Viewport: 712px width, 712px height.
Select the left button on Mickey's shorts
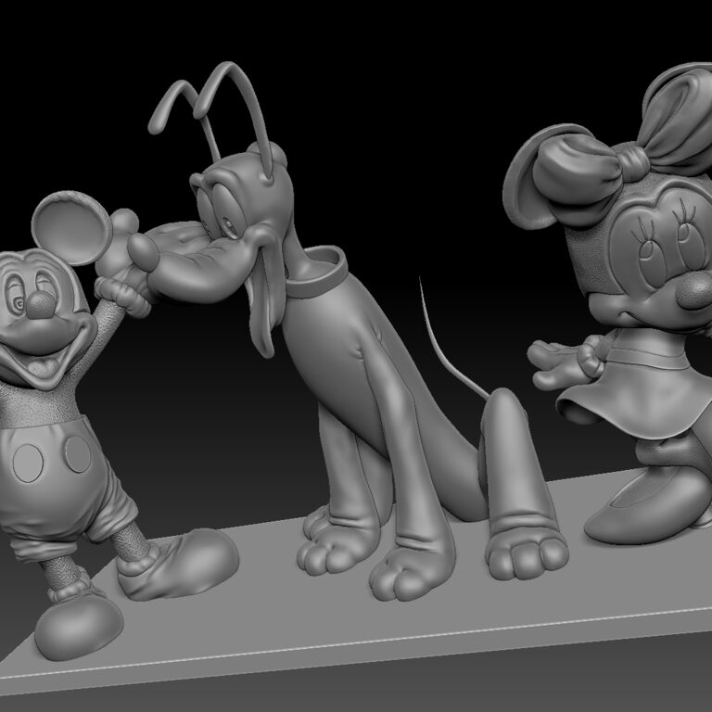(28, 464)
